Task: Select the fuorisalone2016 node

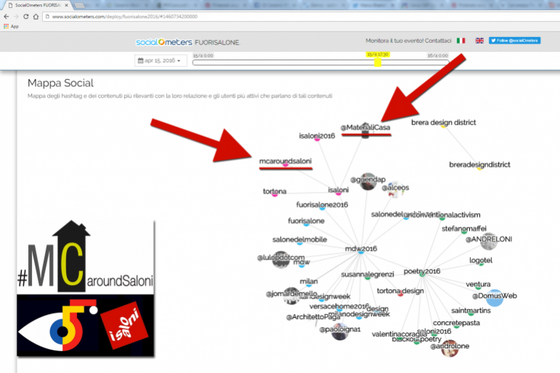Action: (x=322, y=205)
